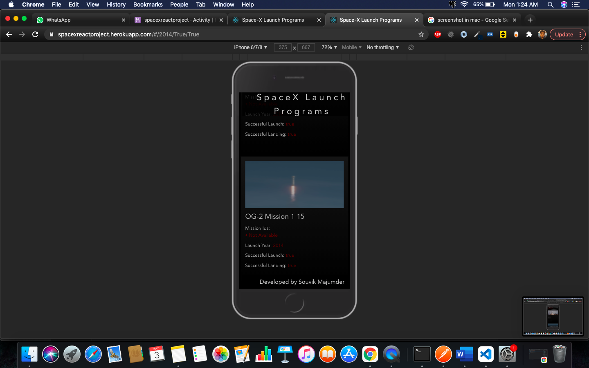
Task: Click the address bar URL
Action: 128,34
